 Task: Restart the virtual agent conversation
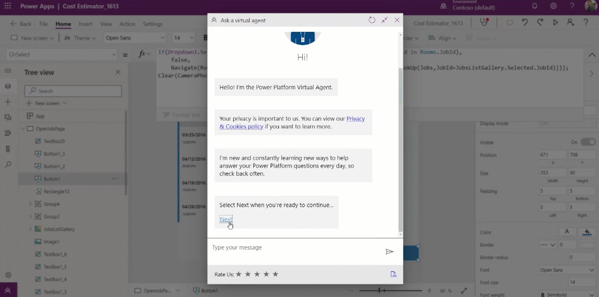pos(371,20)
